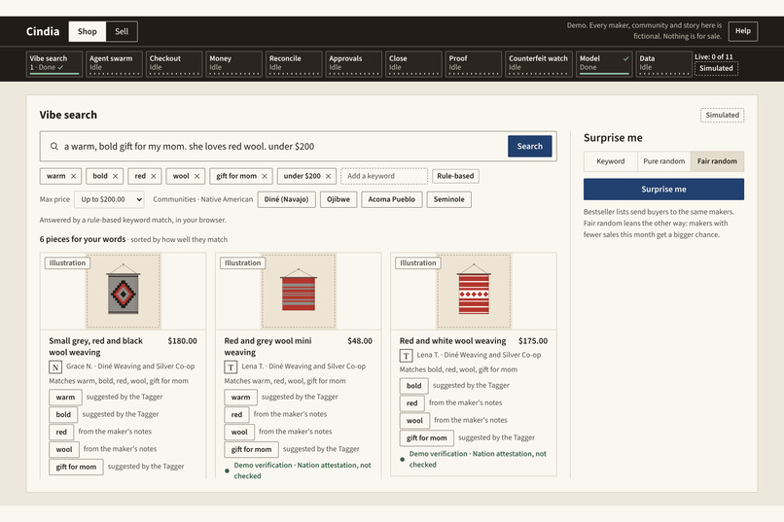Open the grey, red and black weaving image
The height and width of the screenshot is (522, 784).
[123, 291]
